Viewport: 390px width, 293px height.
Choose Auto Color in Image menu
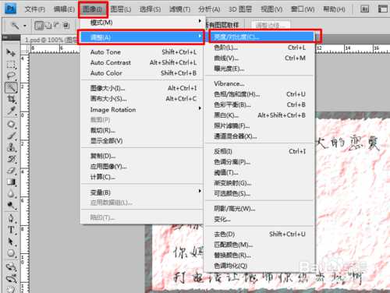coord(142,73)
